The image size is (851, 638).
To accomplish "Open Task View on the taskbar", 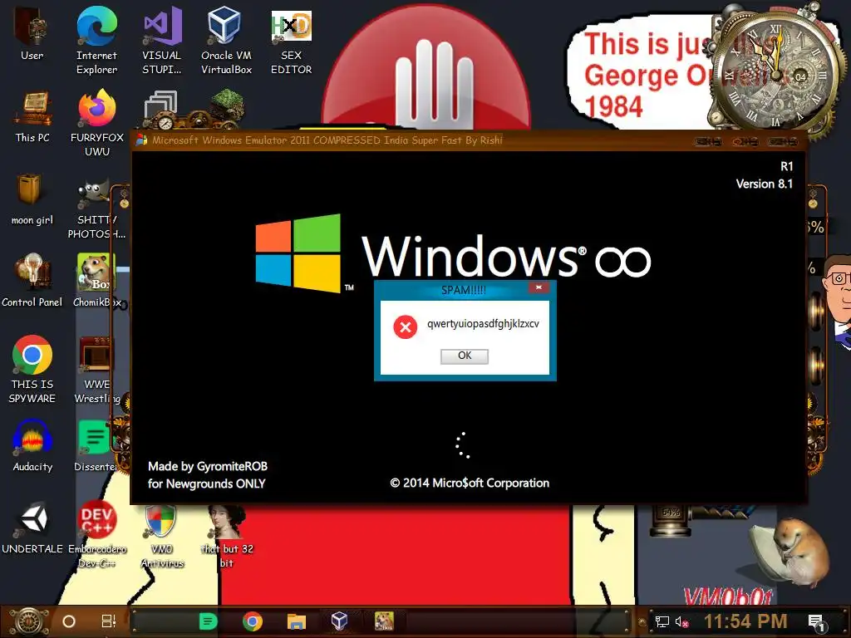I will (109, 621).
